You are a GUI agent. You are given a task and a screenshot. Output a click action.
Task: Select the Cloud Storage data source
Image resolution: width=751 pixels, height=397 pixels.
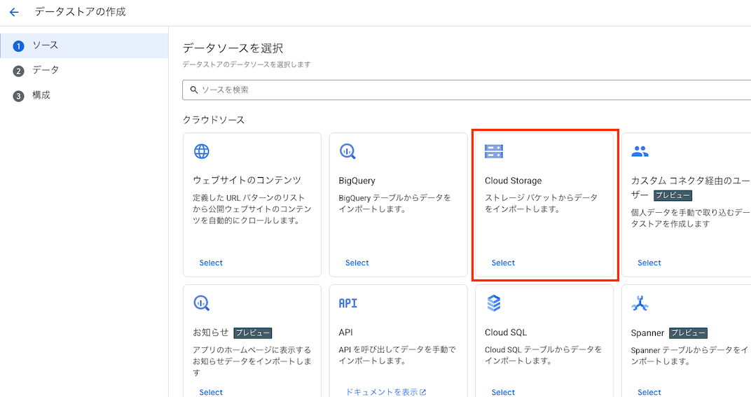[503, 263]
